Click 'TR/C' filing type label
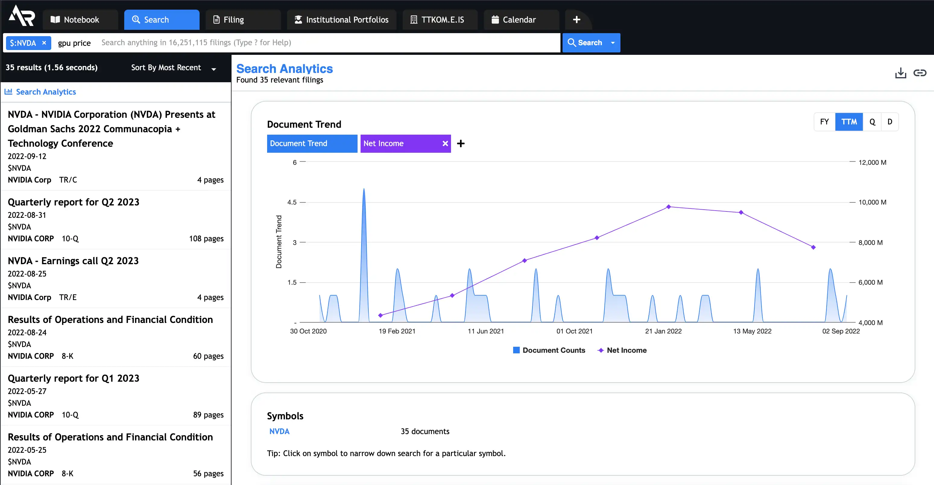This screenshot has width=934, height=485. pyautogui.click(x=68, y=180)
